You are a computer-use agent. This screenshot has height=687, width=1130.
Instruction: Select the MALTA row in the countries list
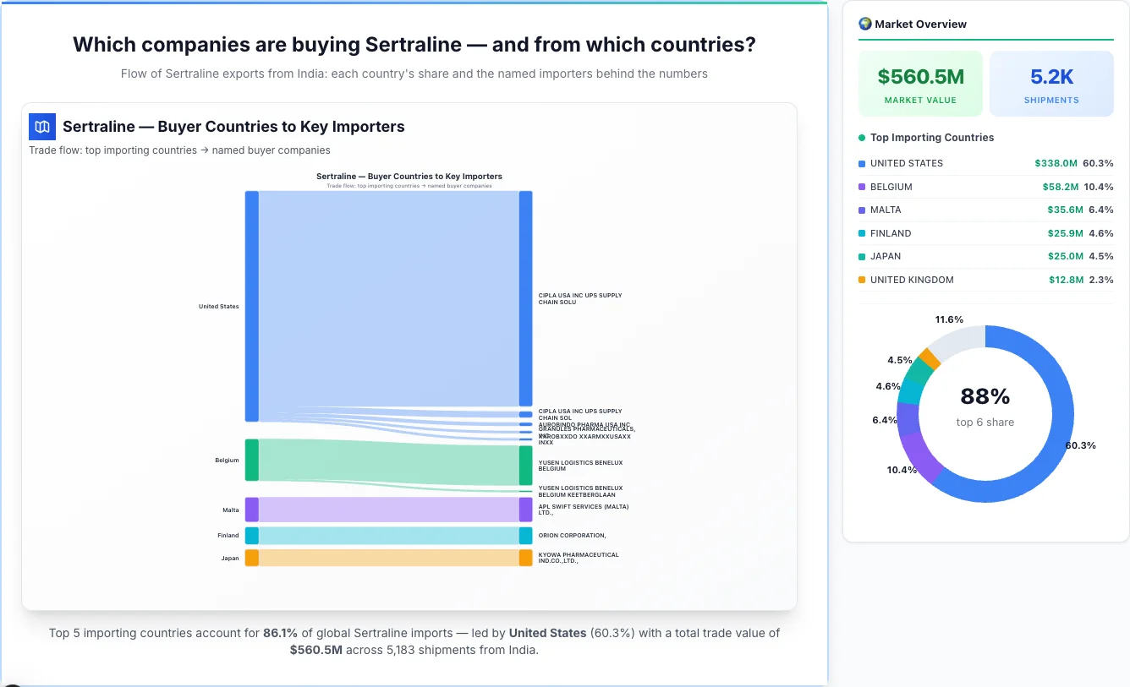[x=985, y=210]
